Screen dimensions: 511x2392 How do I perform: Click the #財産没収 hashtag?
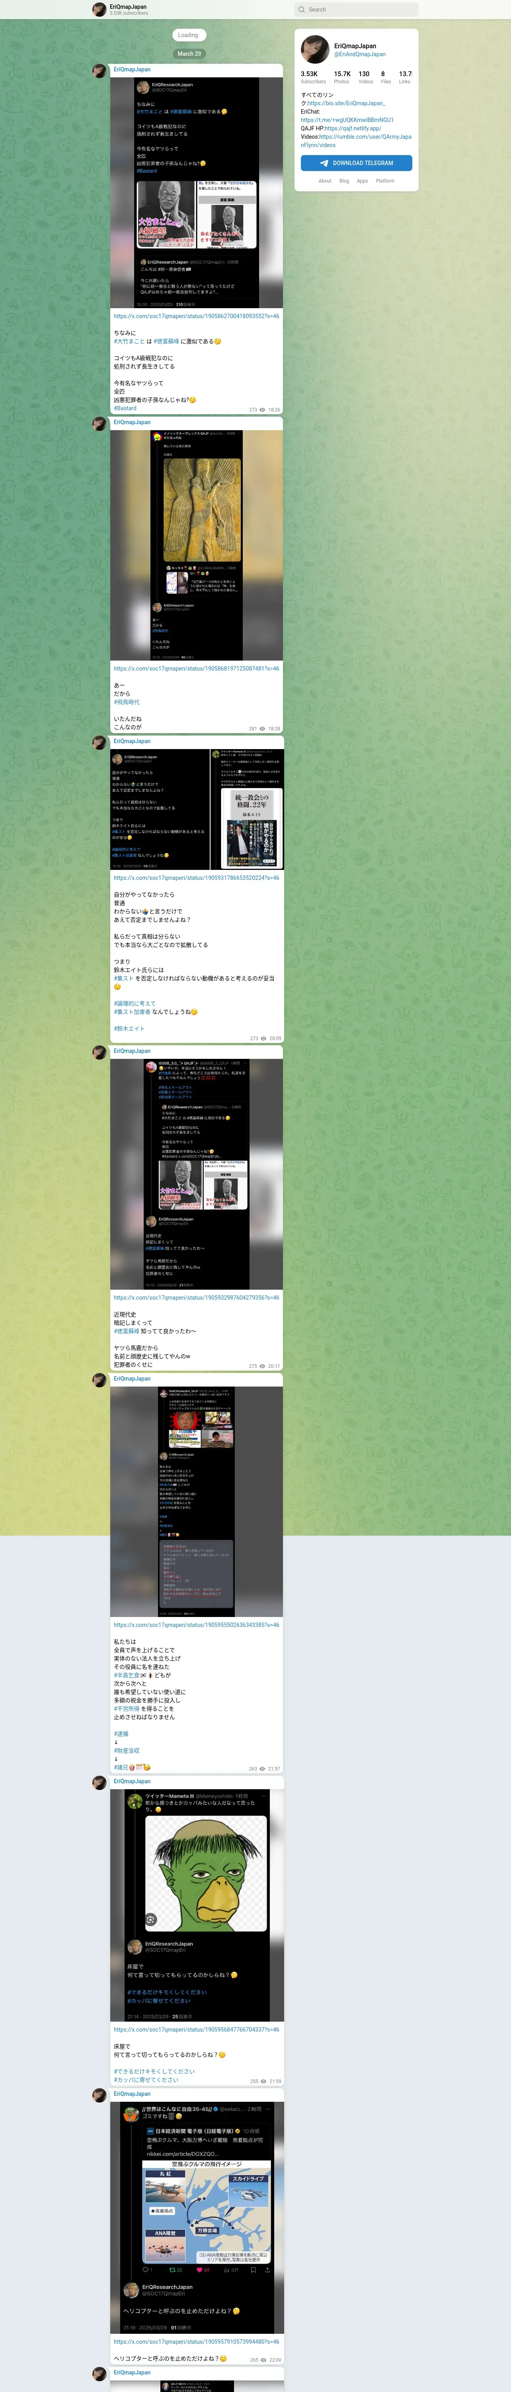pyautogui.click(x=127, y=1751)
